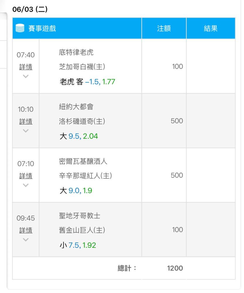
Task: Open 詳情 link for 10:10 game
Action: (x=26, y=121)
